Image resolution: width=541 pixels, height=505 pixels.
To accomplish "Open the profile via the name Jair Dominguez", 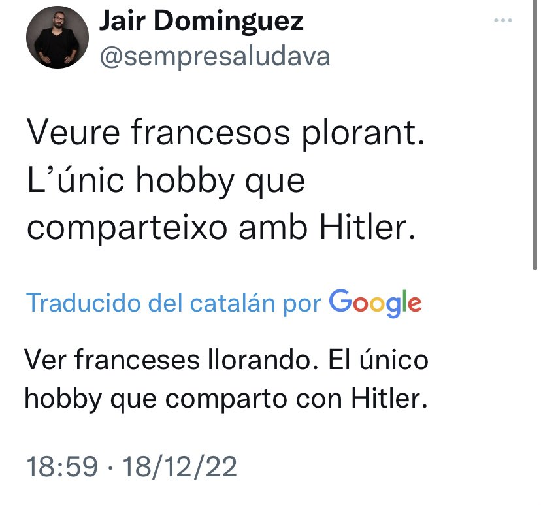I will (x=201, y=21).
